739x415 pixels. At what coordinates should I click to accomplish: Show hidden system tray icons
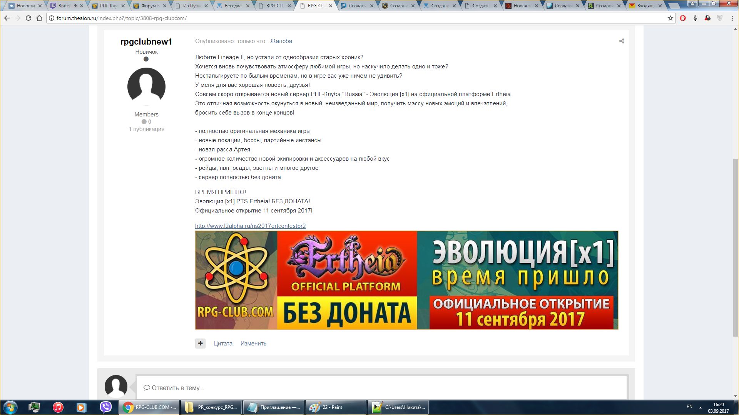[700, 407]
